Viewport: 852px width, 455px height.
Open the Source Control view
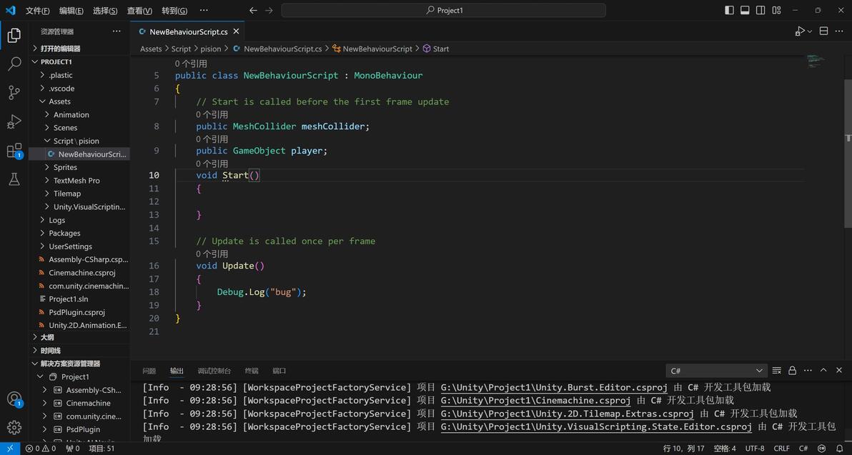tap(14, 93)
